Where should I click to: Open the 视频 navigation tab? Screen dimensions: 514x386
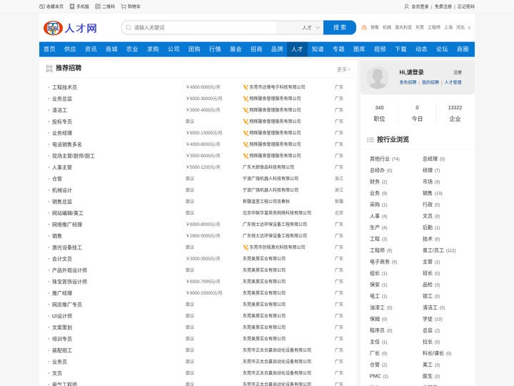coord(380,49)
